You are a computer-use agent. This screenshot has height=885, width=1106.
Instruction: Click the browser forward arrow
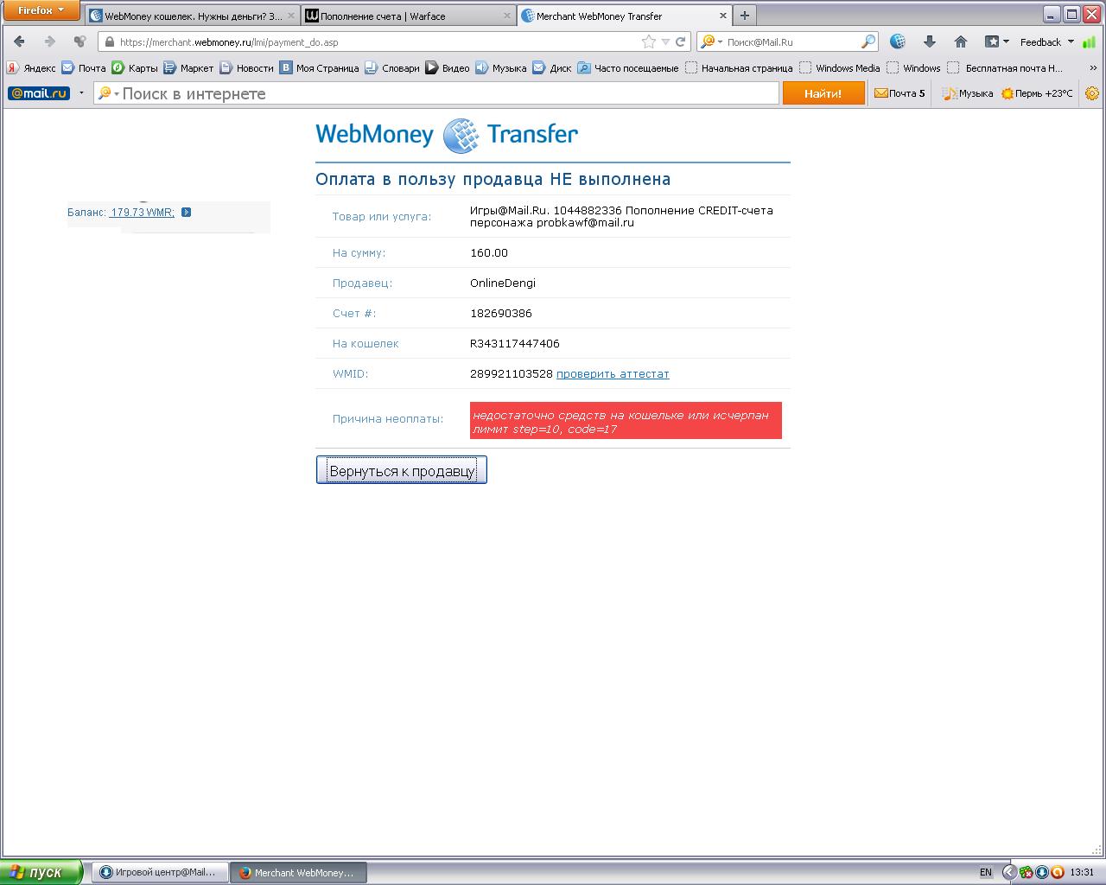[49, 41]
